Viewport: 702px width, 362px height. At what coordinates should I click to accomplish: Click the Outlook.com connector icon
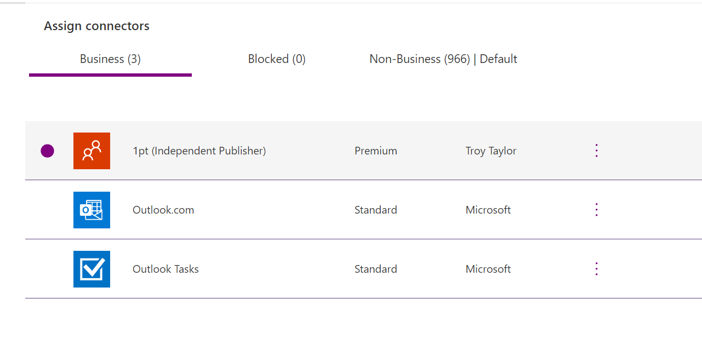pyautogui.click(x=92, y=210)
